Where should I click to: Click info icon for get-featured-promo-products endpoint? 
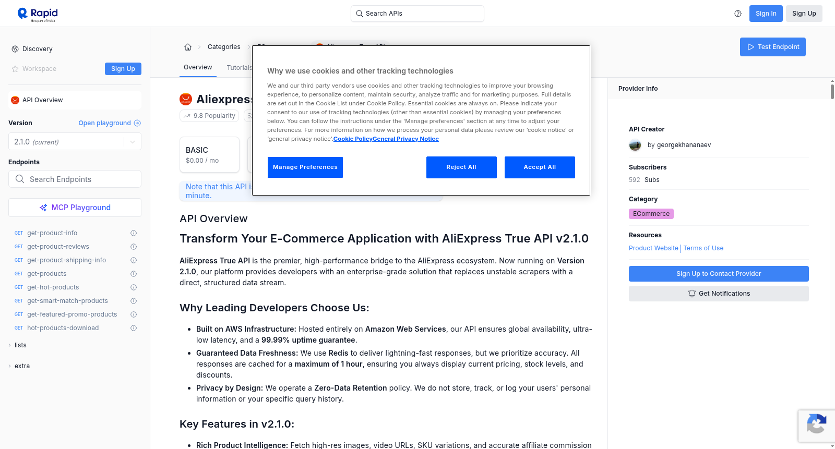tap(134, 314)
